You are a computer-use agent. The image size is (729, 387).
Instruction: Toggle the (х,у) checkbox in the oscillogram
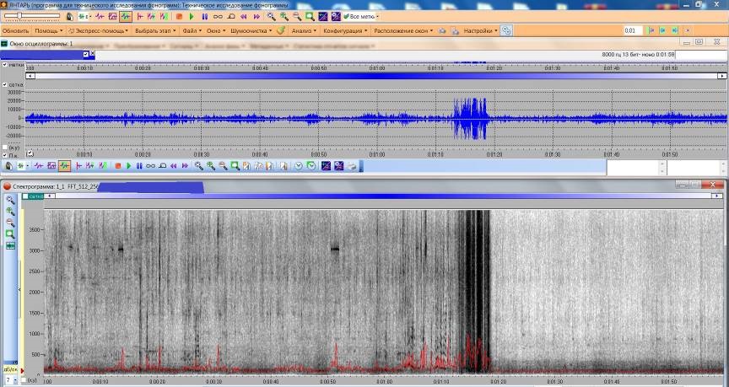(x=5, y=148)
